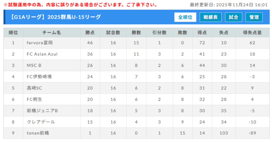Viewport: 272px width, 142px height.
Task: Select team MSC B
Action: (x=34, y=65)
